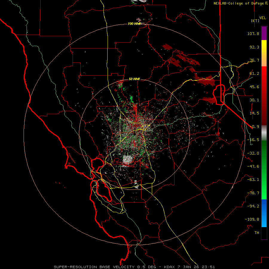Click the TH legend label
269x269 pixels.
[257, 233]
